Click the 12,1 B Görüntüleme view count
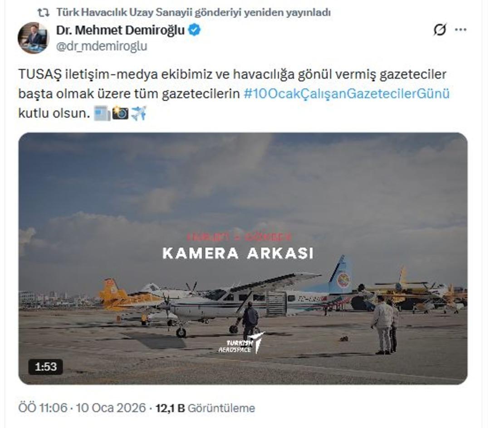The image size is (490, 428). coord(206,408)
